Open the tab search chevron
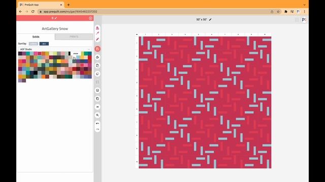 (x=304, y=5)
